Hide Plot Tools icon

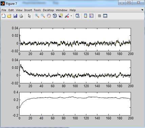click(x=99, y=16)
